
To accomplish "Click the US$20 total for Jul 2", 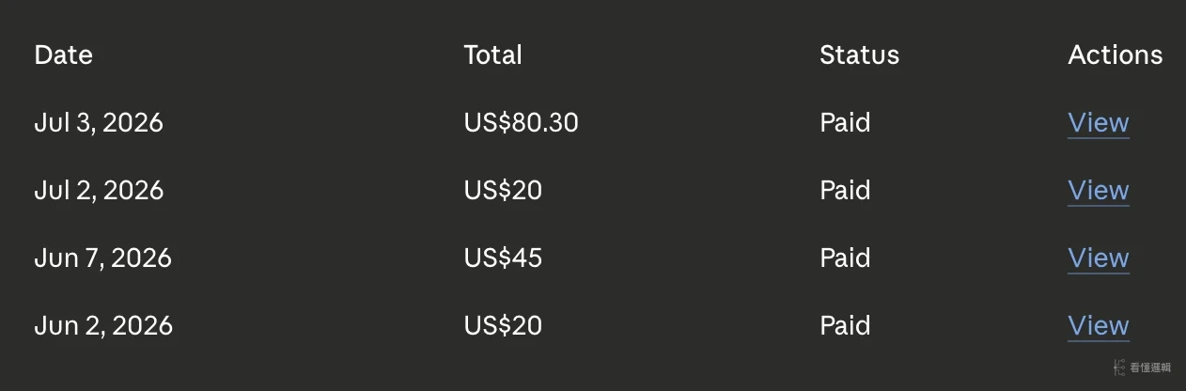I will tap(503, 191).
